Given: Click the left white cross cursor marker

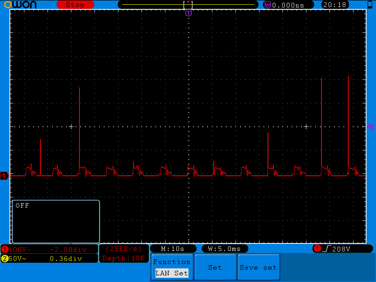Looking at the screenshot, I should [x=71, y=126].
